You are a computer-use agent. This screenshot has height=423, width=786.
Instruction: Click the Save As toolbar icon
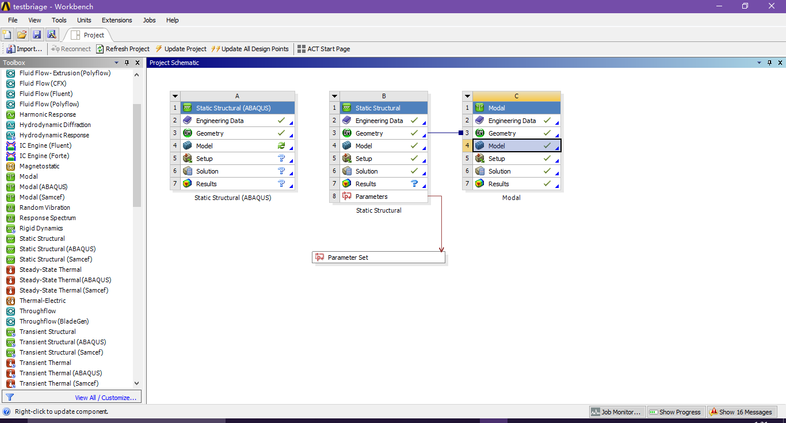tap(52, 34)
